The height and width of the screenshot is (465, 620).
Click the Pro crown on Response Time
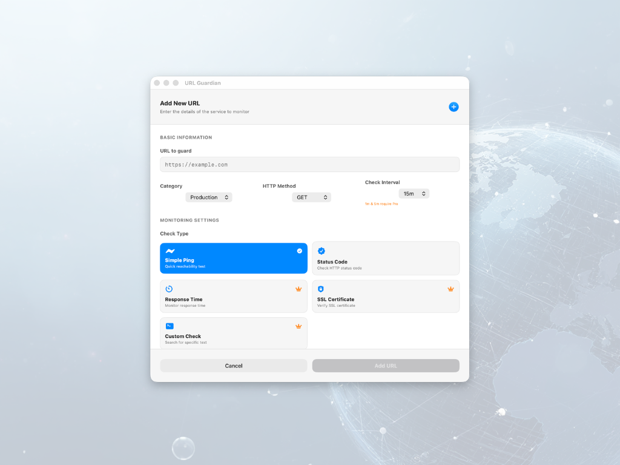click(298, 289)
